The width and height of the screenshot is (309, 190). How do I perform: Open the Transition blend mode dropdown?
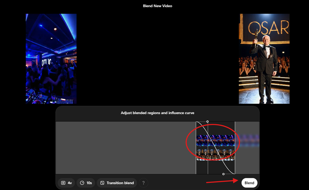point(117,183)
